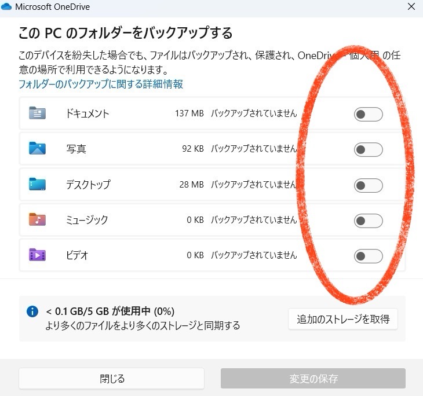Click the デスクトップ folder icon
This screenshot has width=423, height=396.
[x=37, y=185]
